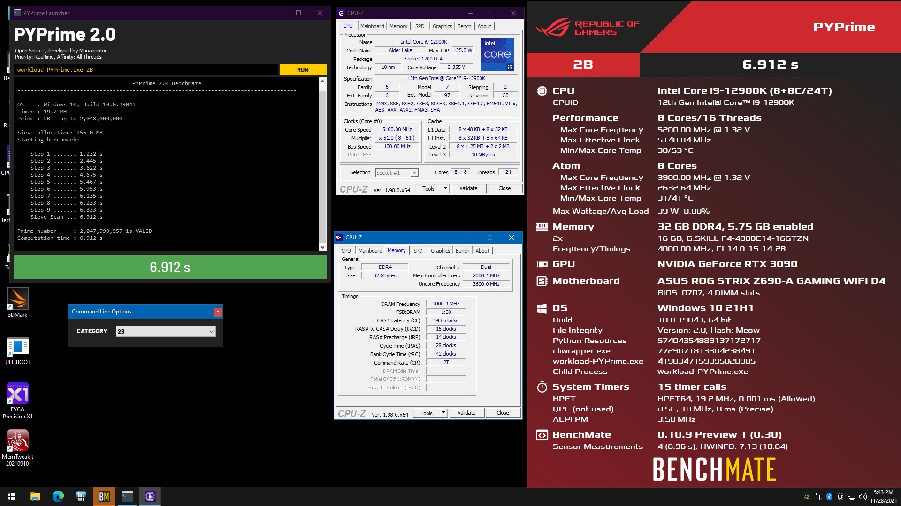Click scrollbar down arrow in PYPrime output
The height and width of the screenshot is (506, 901).
(x=322, y=247)
